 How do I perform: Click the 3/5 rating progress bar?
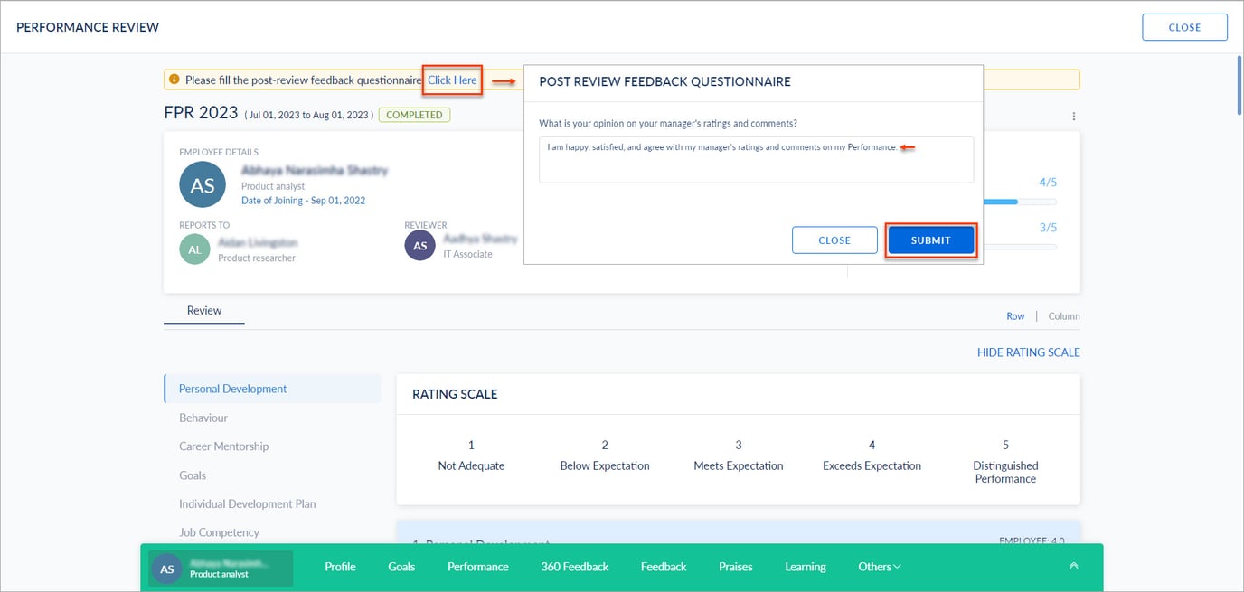tap(1020, 247)
